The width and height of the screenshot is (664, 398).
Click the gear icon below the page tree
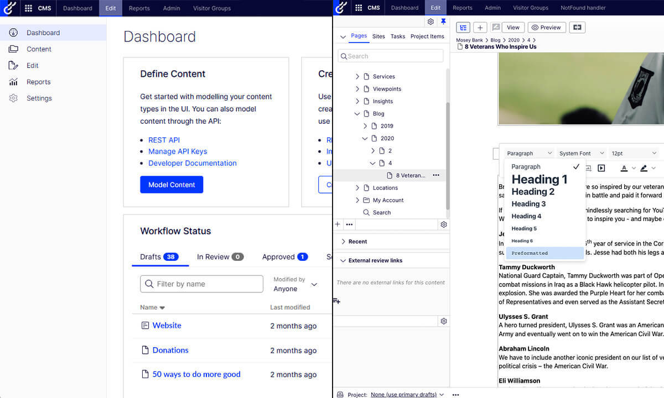(x=443, y=224)
